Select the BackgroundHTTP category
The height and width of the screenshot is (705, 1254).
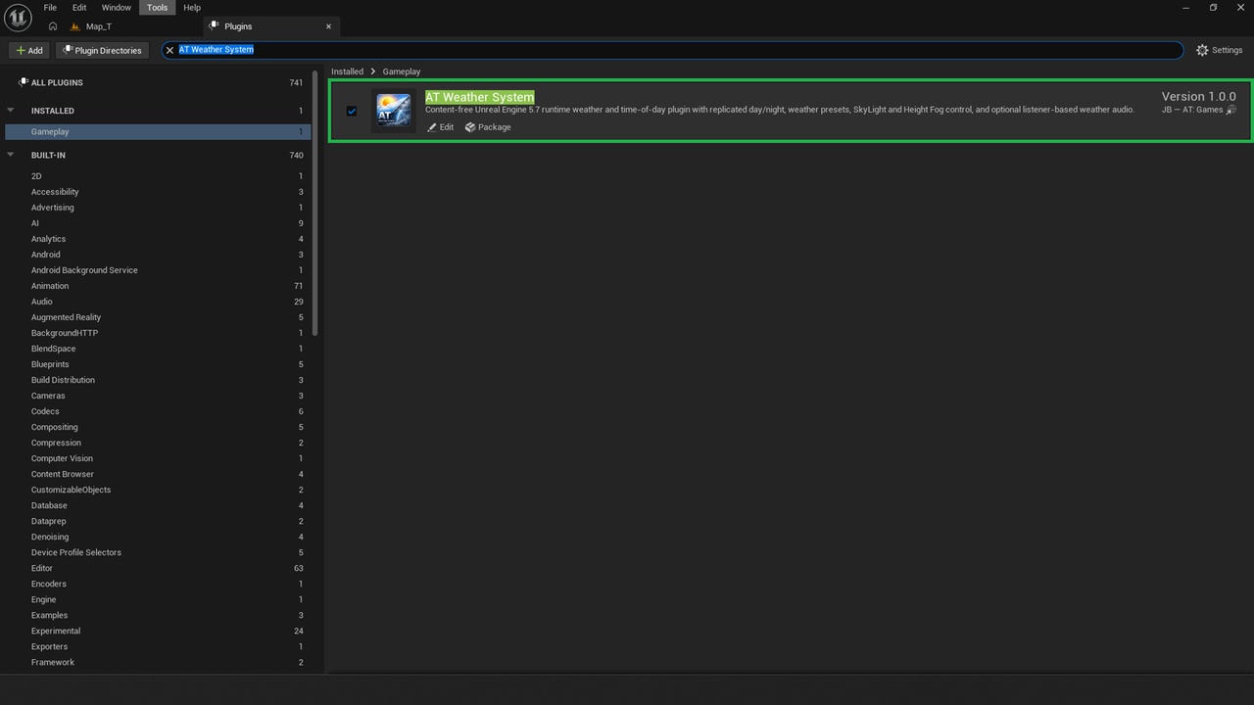[157, 333]
